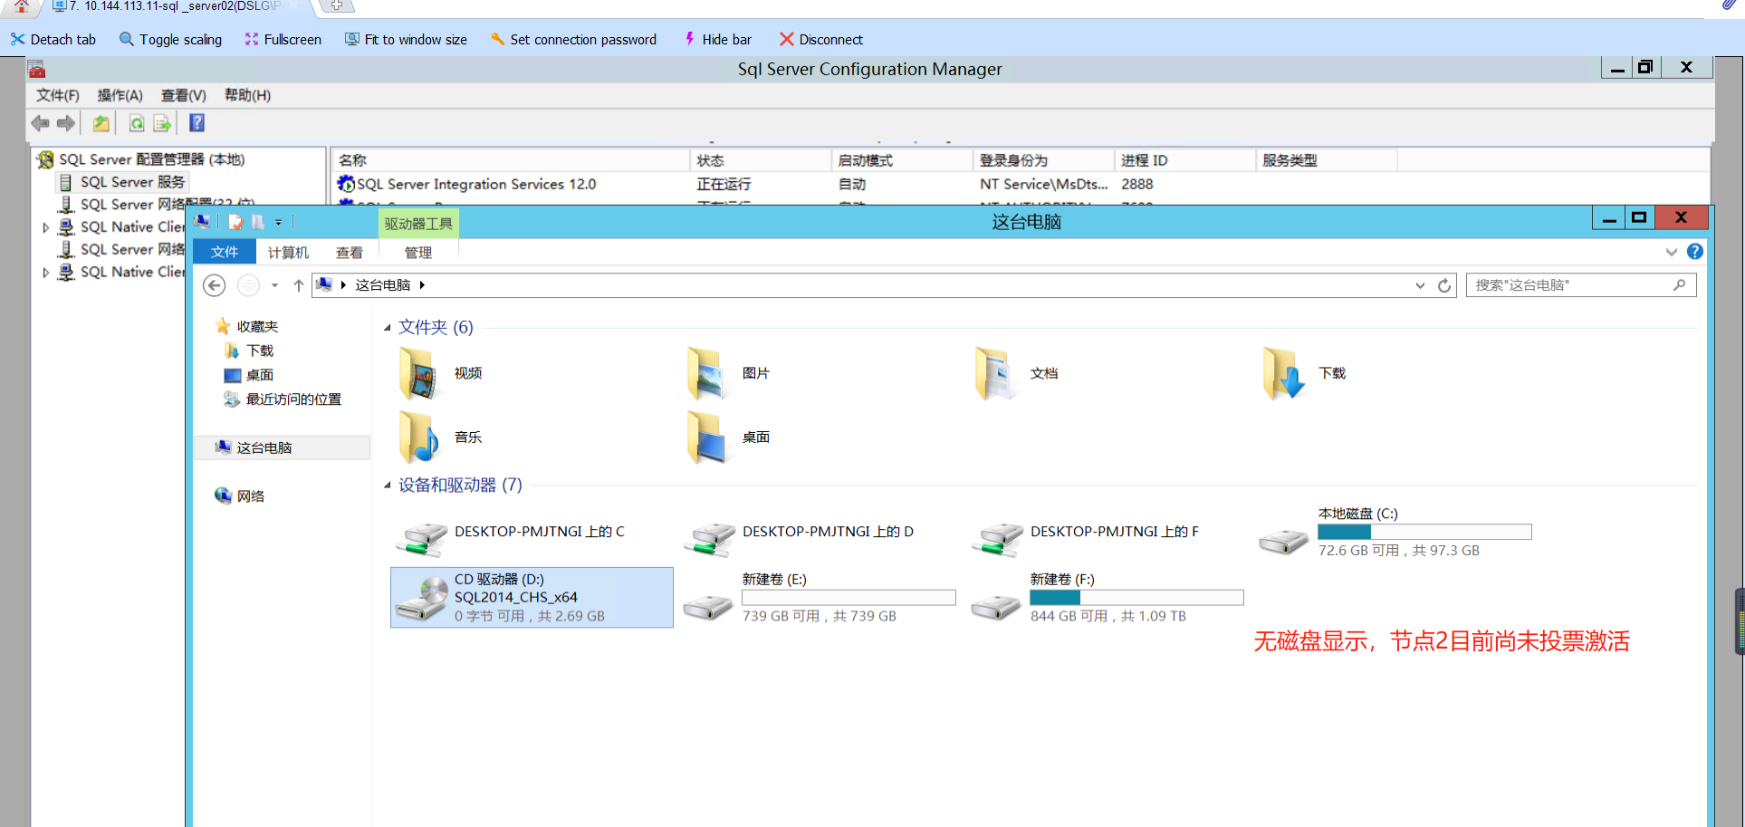
Task: Open 计算机 tab in Explorer ribbon
Action: point(288,253)
